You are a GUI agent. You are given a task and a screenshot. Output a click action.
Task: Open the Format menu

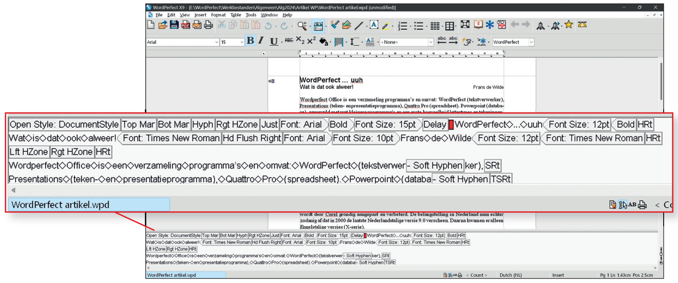tap(218, 15)
